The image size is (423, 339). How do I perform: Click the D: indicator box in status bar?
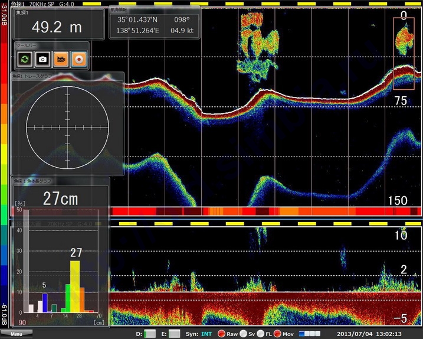click(x=150, y=334)
